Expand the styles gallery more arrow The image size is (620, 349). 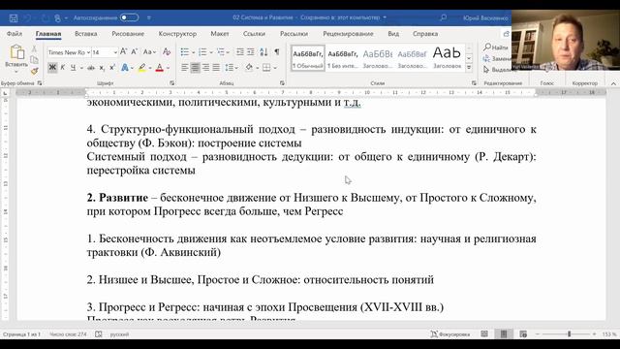(x=469, y=68)
